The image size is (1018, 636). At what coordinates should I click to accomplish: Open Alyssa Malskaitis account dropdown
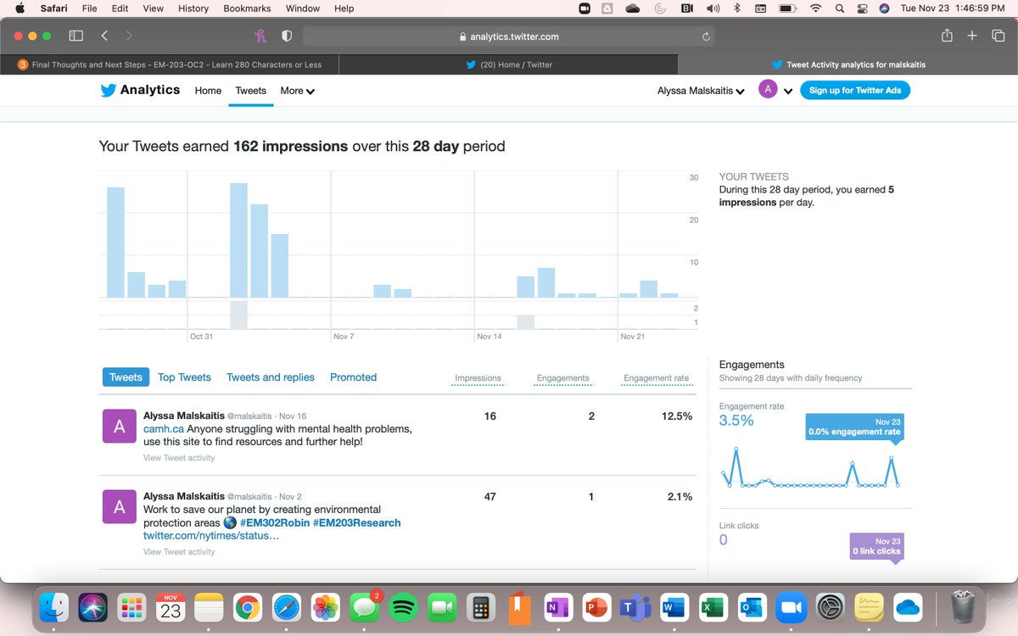(701, 91)
